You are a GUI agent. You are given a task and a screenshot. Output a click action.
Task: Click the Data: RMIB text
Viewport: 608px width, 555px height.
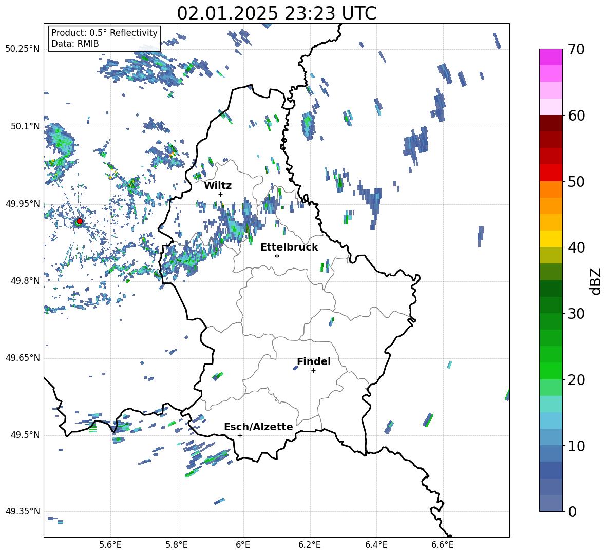point(75,44)
